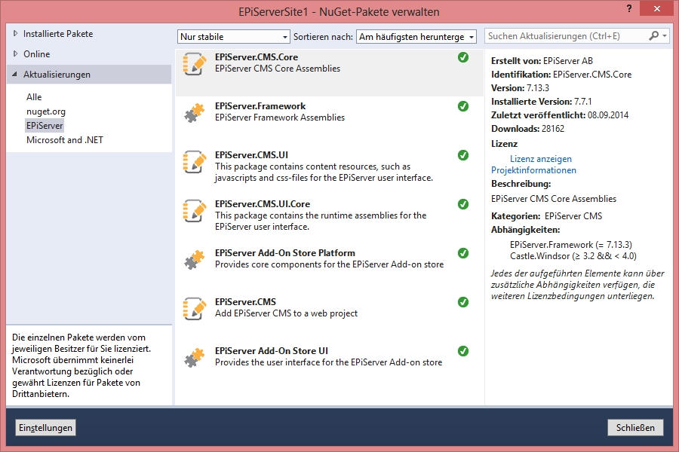The image size is (679, 452).
Task: Collapse the Aktualisierungen section
Action: coord(16,75)
